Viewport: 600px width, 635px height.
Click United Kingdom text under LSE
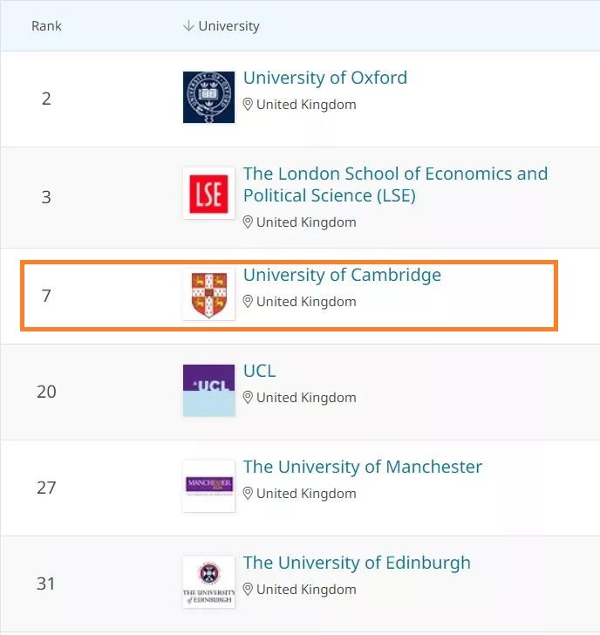pos(306,222)
